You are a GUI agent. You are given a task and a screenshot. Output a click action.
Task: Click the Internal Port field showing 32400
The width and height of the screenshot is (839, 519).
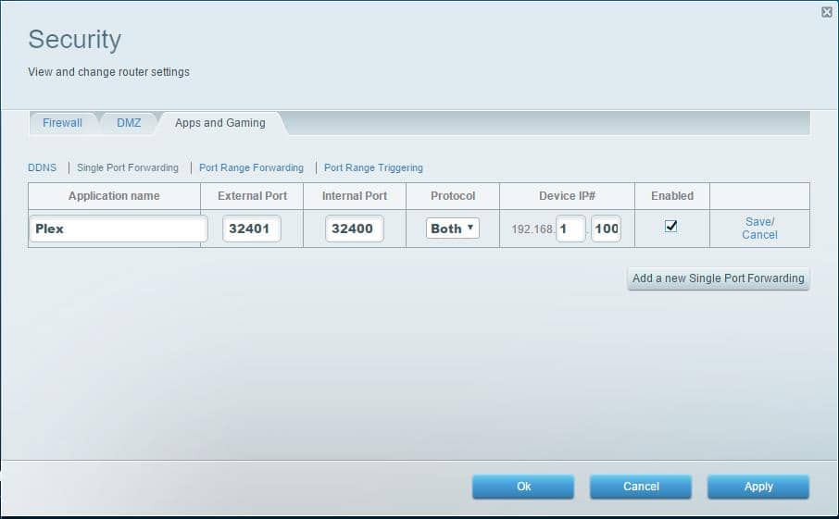point(355,229)
